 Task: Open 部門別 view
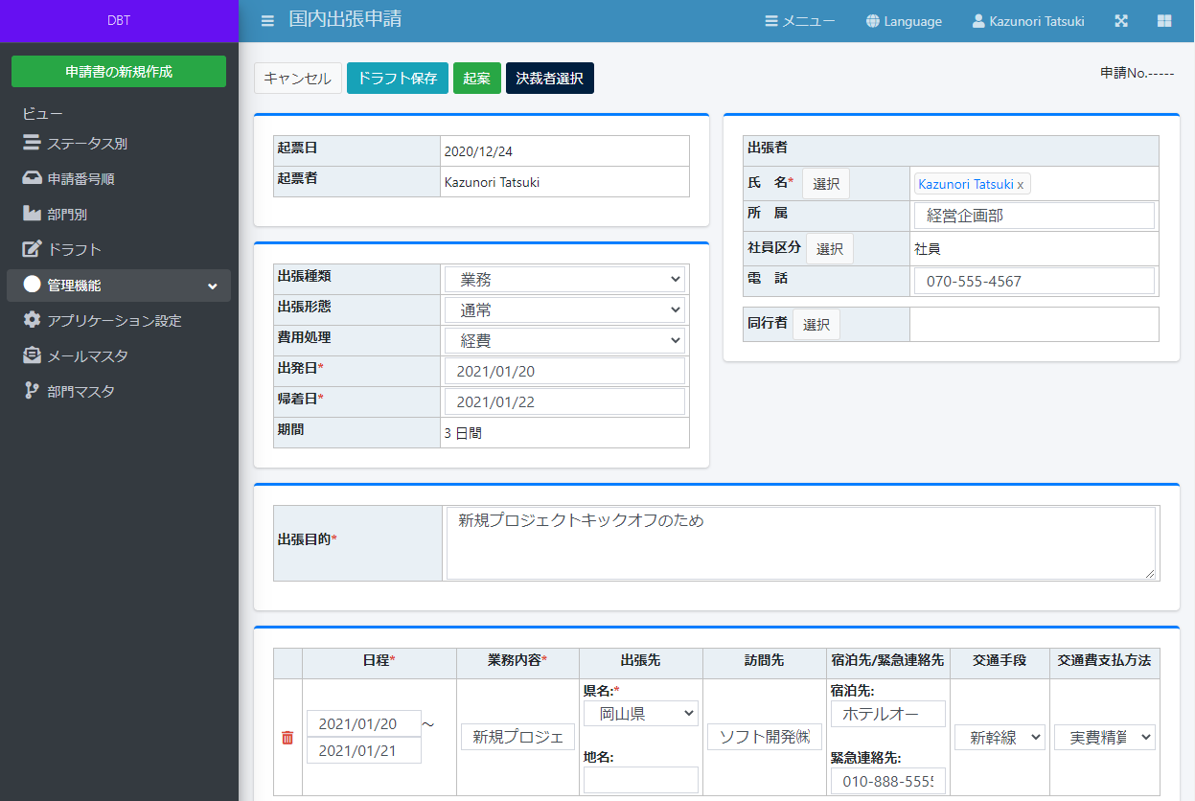[119, 215]
